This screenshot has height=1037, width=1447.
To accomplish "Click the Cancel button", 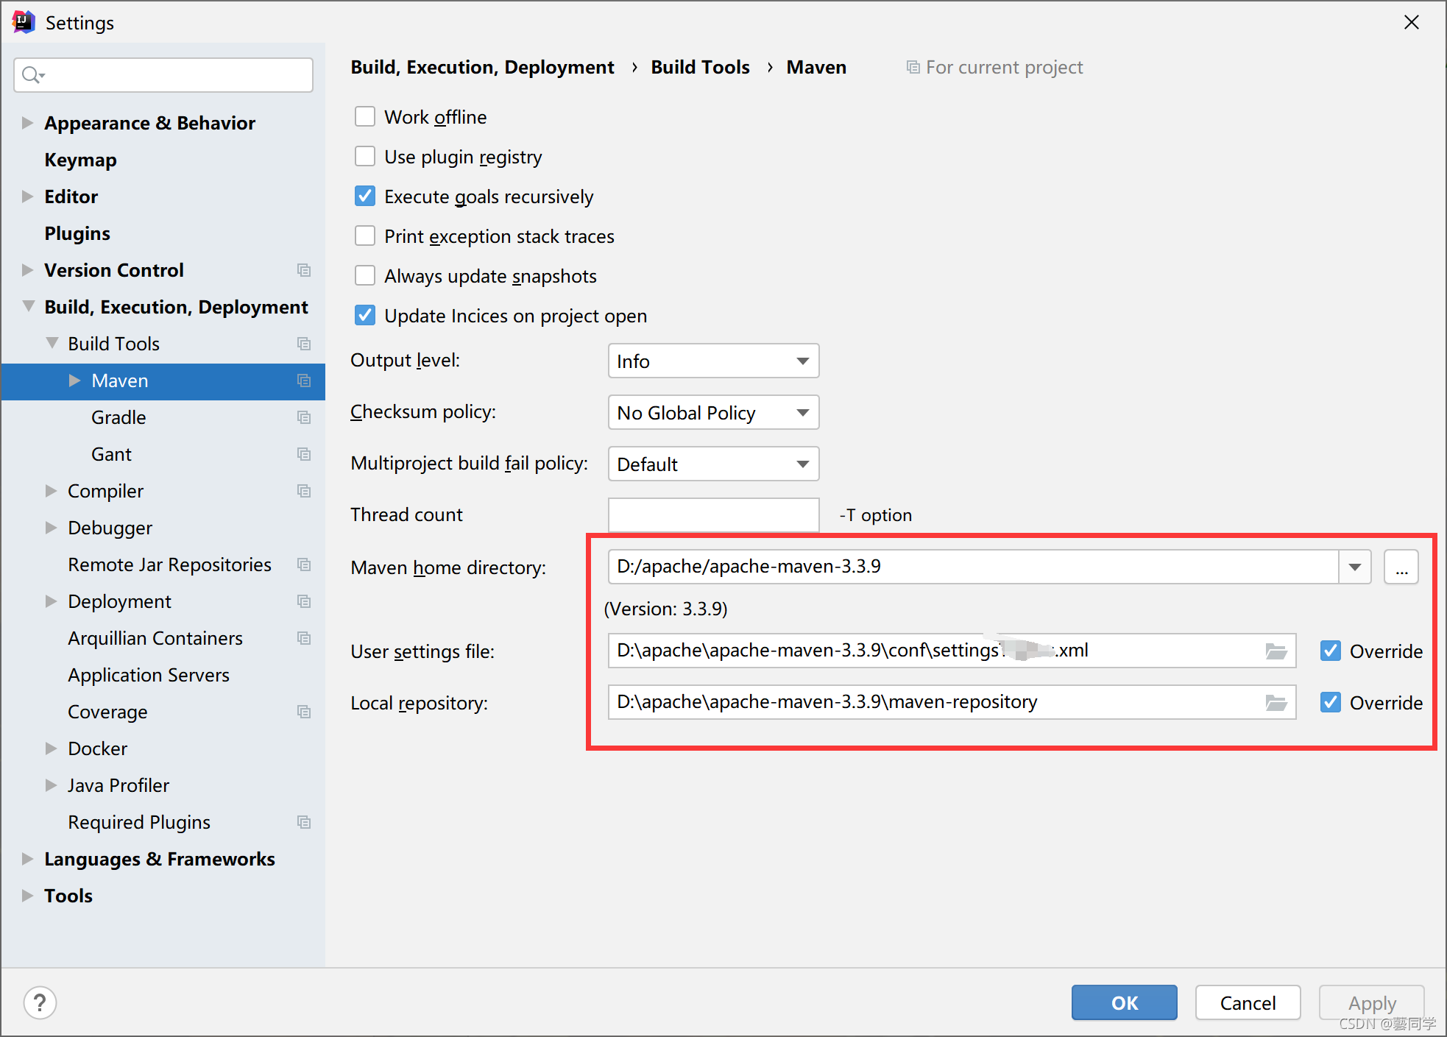I will (x=1247, y=1002).
